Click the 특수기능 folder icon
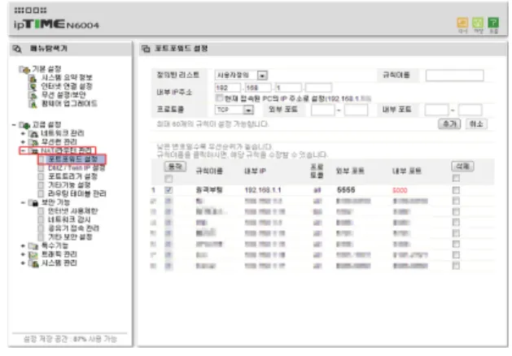512x356 pixels. [x=33, y=245]
